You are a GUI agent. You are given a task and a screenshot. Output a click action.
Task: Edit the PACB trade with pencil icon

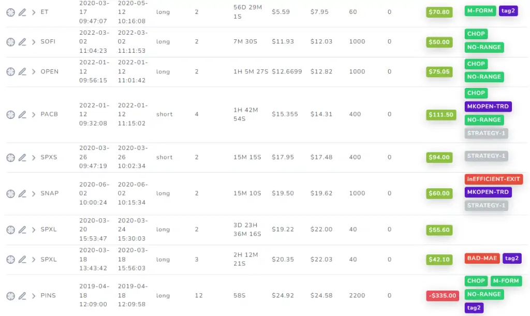[22, 114]
